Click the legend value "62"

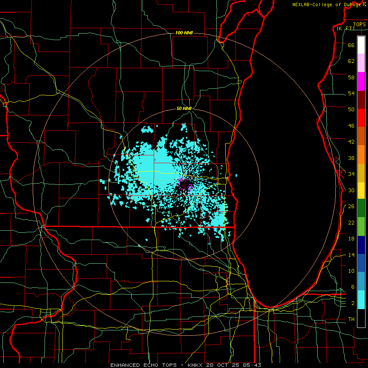point(351,61)
